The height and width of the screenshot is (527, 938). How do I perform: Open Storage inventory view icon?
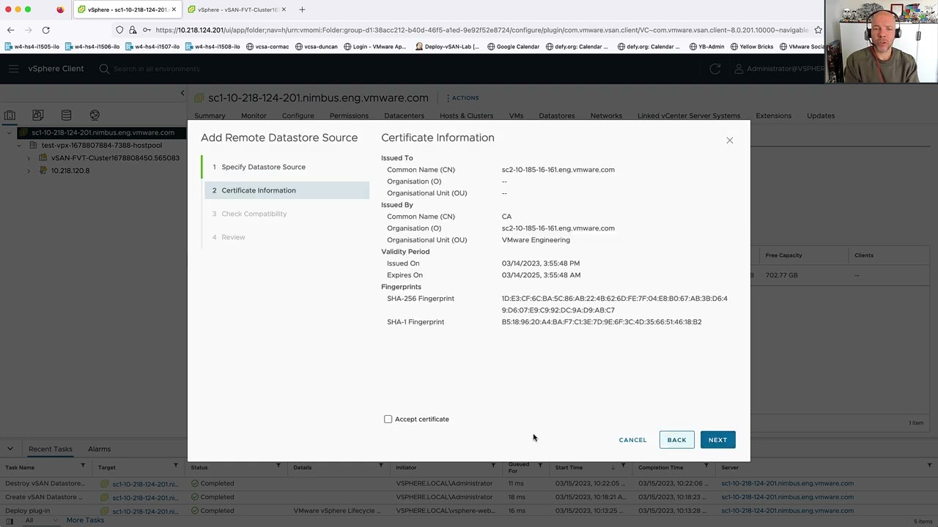[x=66, y=116]
